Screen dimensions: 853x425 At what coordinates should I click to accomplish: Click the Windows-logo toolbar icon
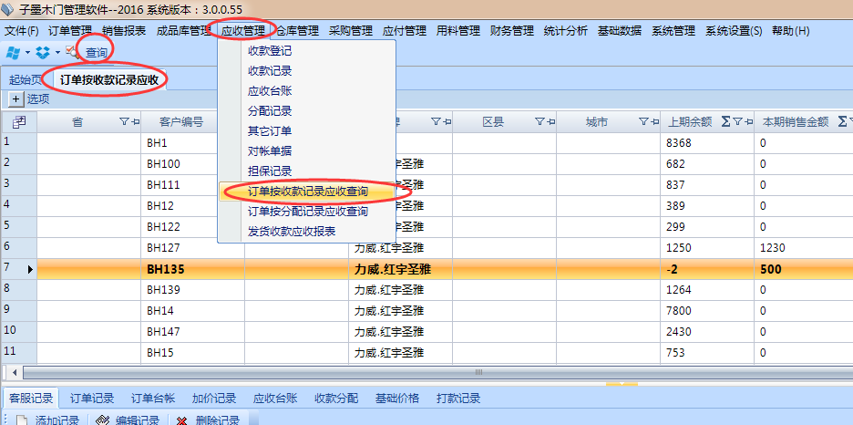[x=13, y=52]
